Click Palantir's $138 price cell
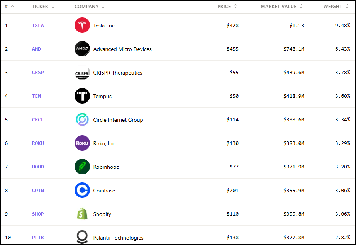This screenshot has height=245, width=356. coord(232,238)
